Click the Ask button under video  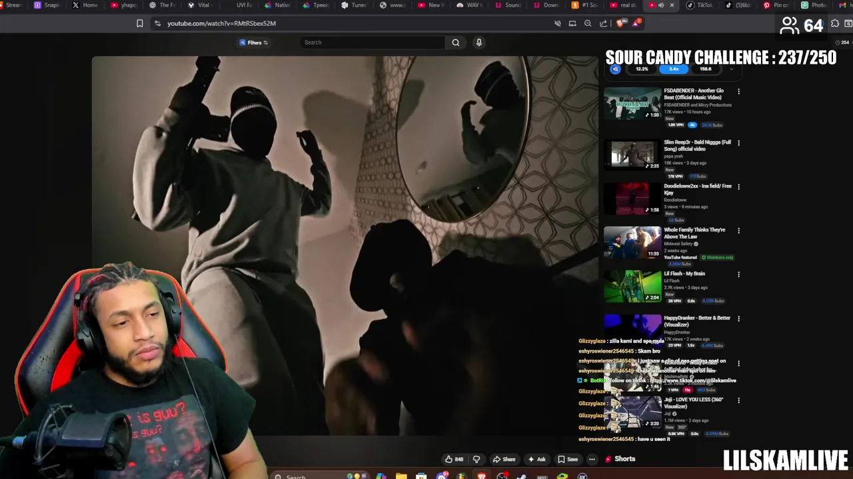(537, 459)
